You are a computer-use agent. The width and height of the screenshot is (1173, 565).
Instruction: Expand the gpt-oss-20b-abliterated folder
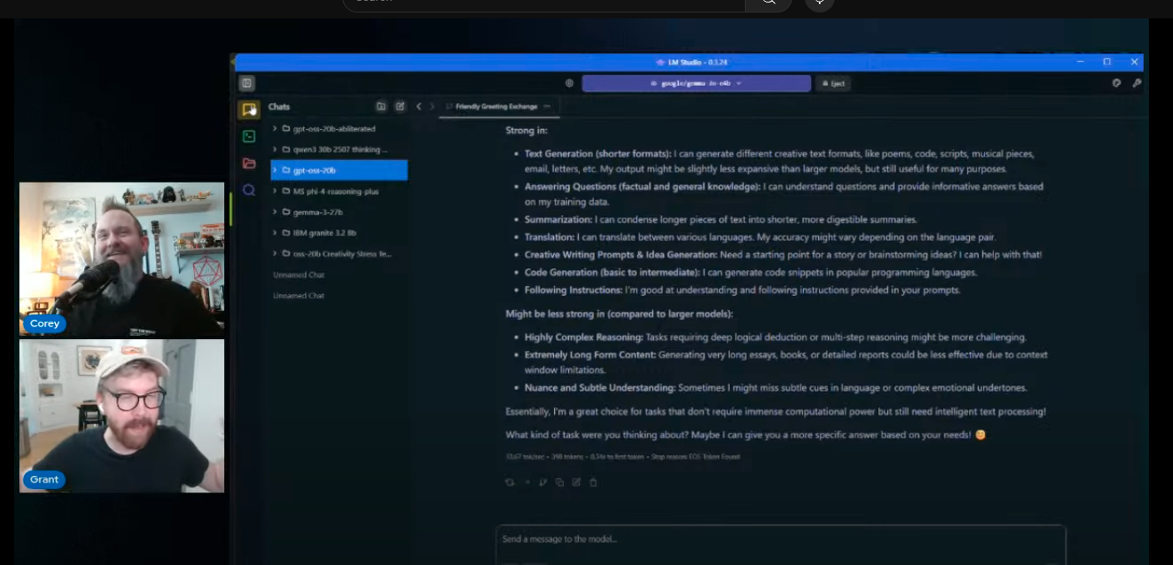[x=275, y=128]
